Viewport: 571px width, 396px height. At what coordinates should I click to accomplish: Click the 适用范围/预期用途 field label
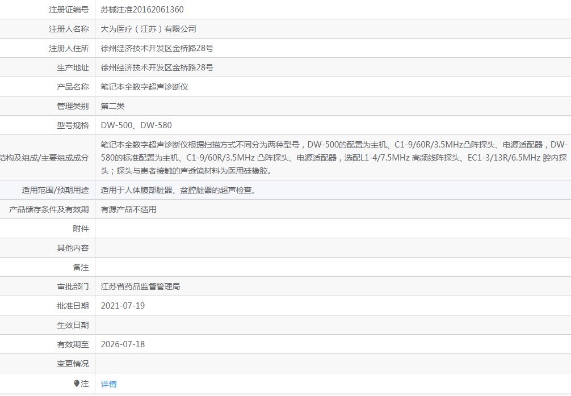pyautogui.click(x=56, y=190)
